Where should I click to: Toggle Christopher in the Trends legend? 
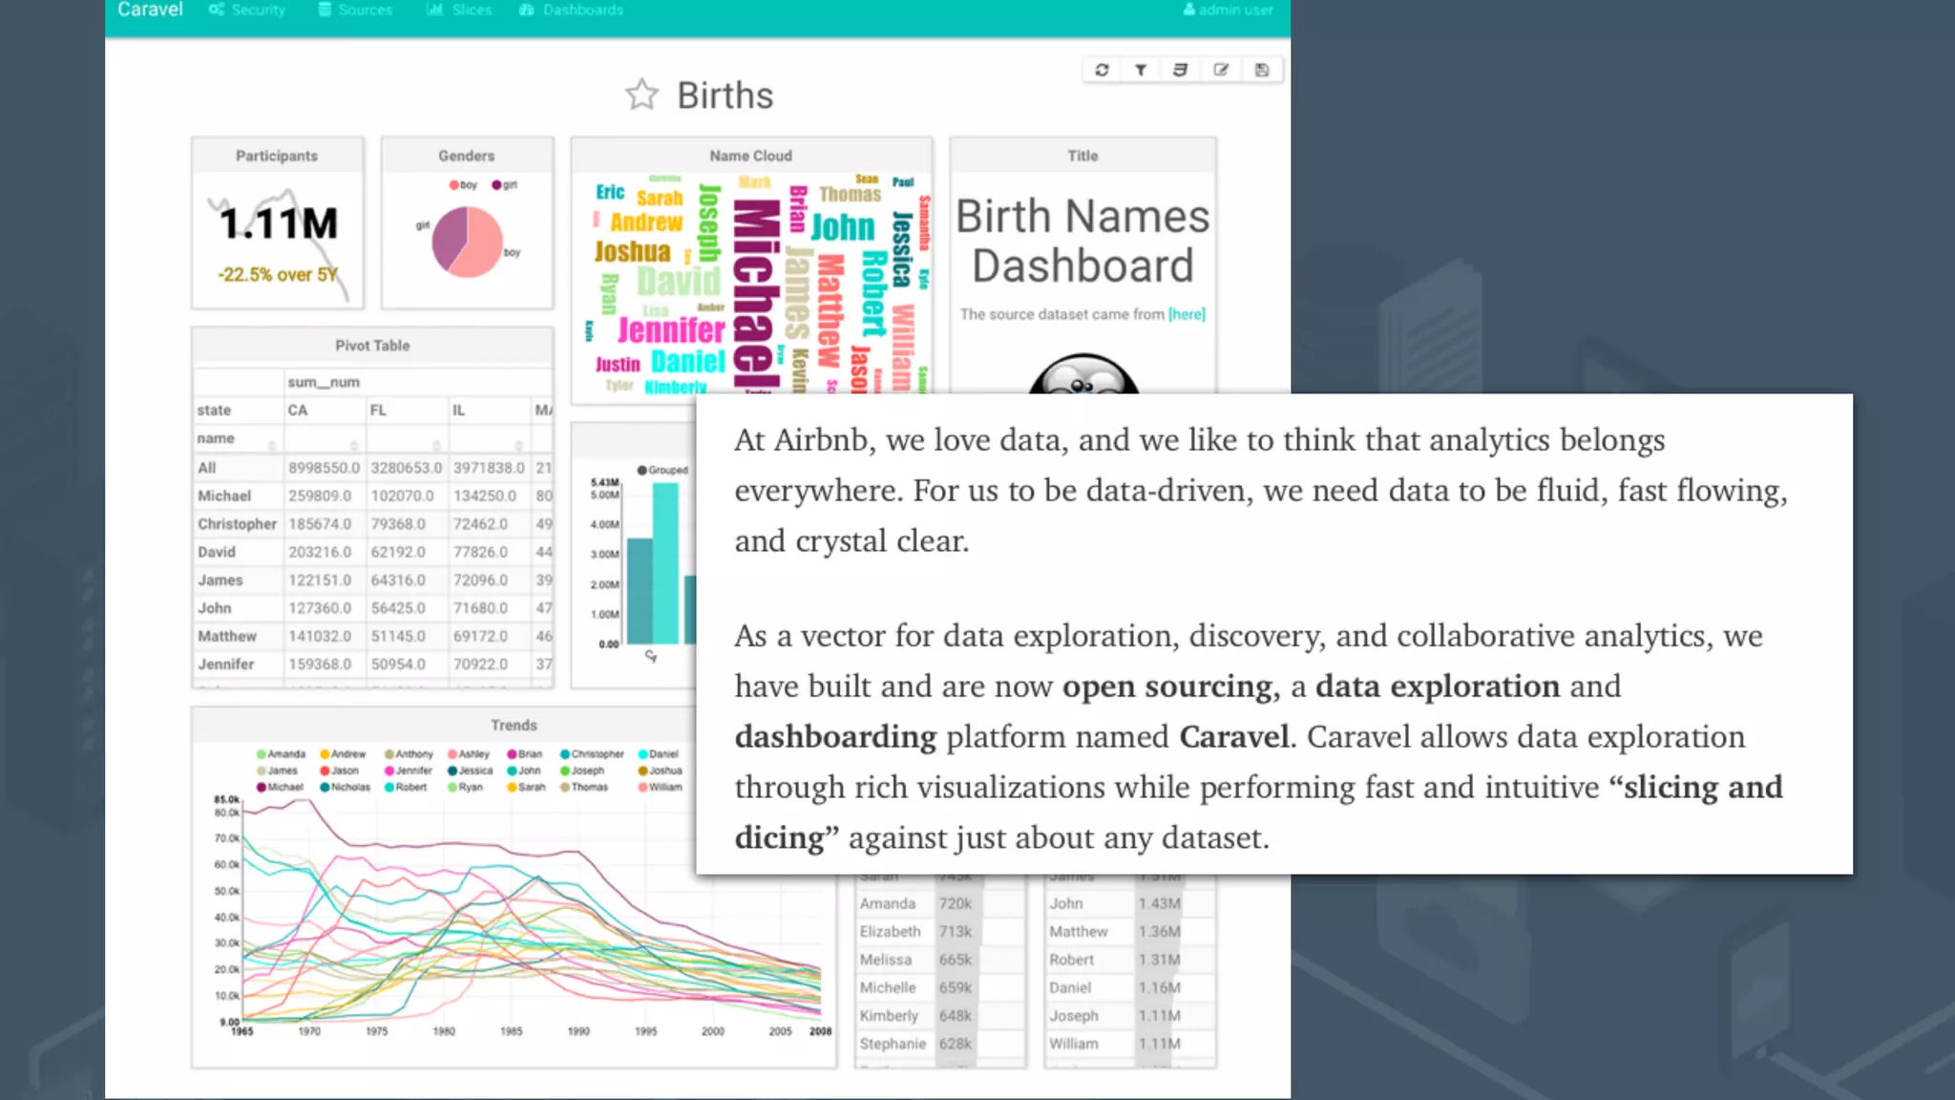592,754
